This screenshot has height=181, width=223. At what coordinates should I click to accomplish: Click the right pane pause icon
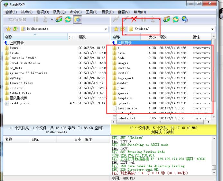[x=144, y=19]
